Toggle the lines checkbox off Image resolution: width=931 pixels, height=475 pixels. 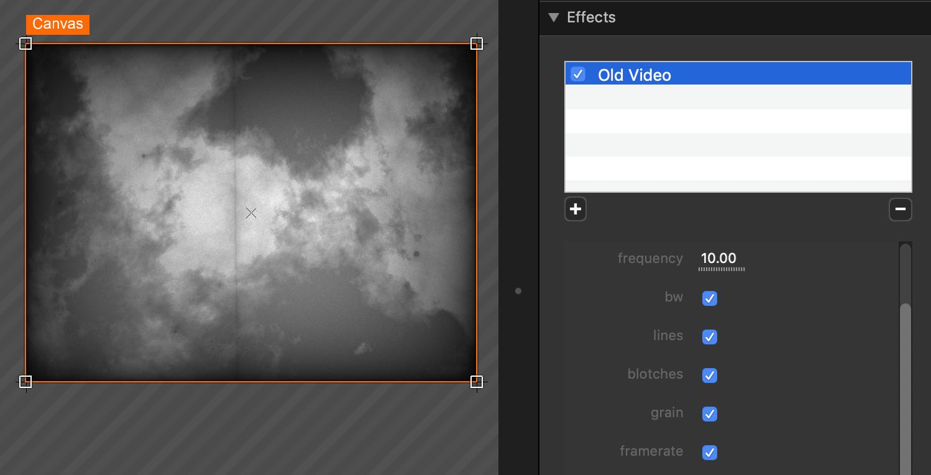coord(709,337)
